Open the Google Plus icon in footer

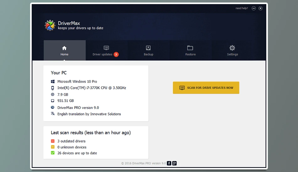(174, 163)
